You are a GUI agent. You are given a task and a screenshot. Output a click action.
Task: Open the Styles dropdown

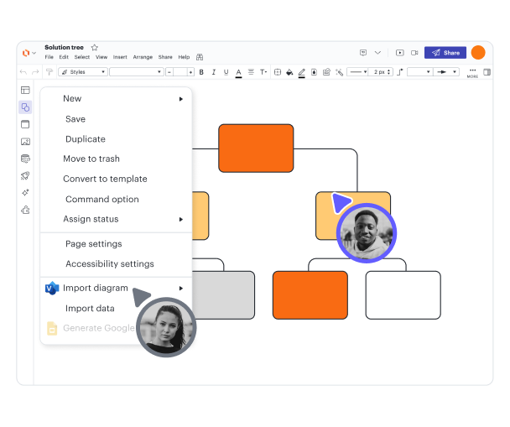pos(82,72)
